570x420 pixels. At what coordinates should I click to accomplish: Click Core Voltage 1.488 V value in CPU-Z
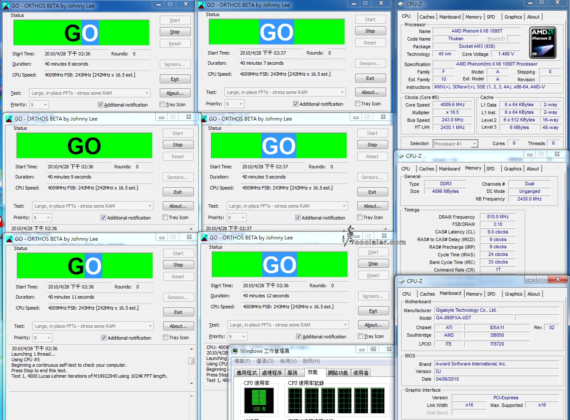(x=506, y=54)
